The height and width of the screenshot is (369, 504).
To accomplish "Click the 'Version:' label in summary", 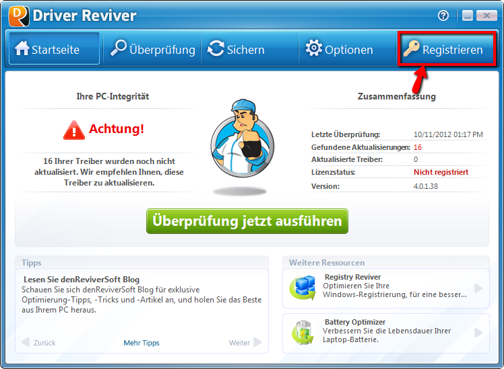I will [x=325, y=186].
